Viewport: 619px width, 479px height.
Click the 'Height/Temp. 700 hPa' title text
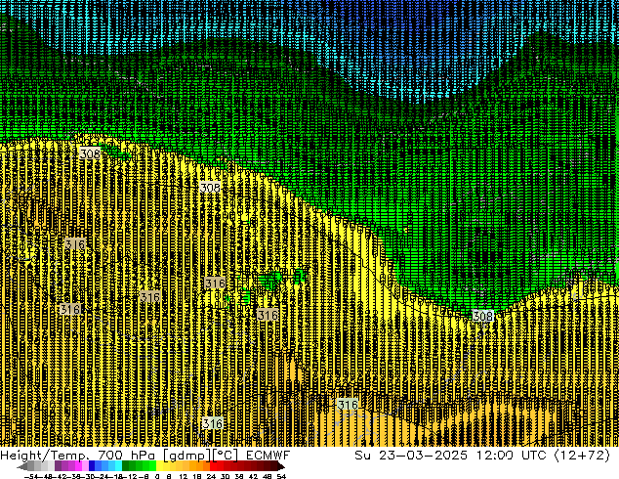(x=77, y=456)
